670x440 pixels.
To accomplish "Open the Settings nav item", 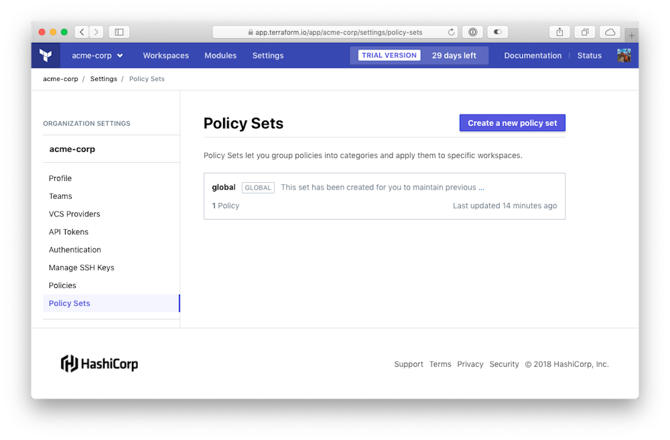I will point(268,56).
